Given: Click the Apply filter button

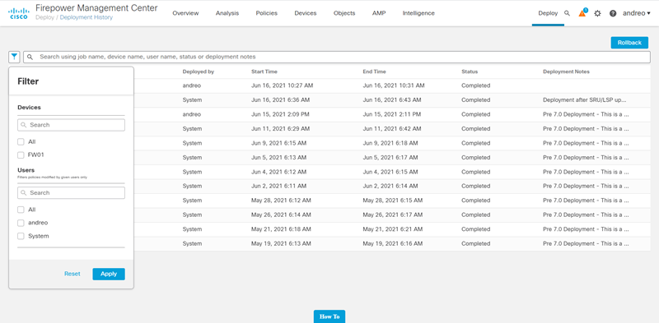Looking at the screenshot, I should pyautogui.click(x=109, y=274).
